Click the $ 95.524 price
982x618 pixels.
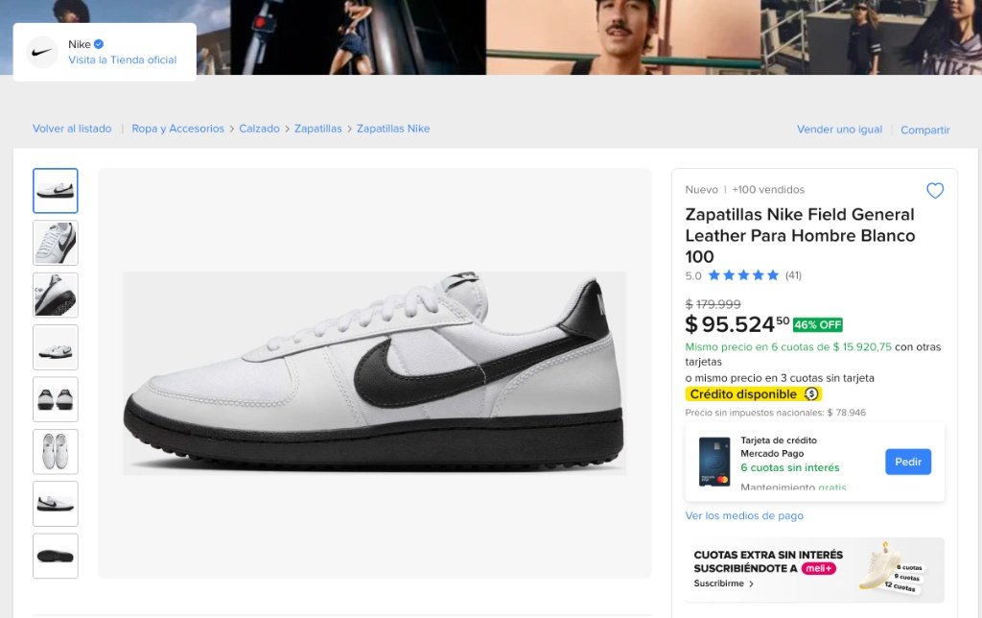point(737,324)
